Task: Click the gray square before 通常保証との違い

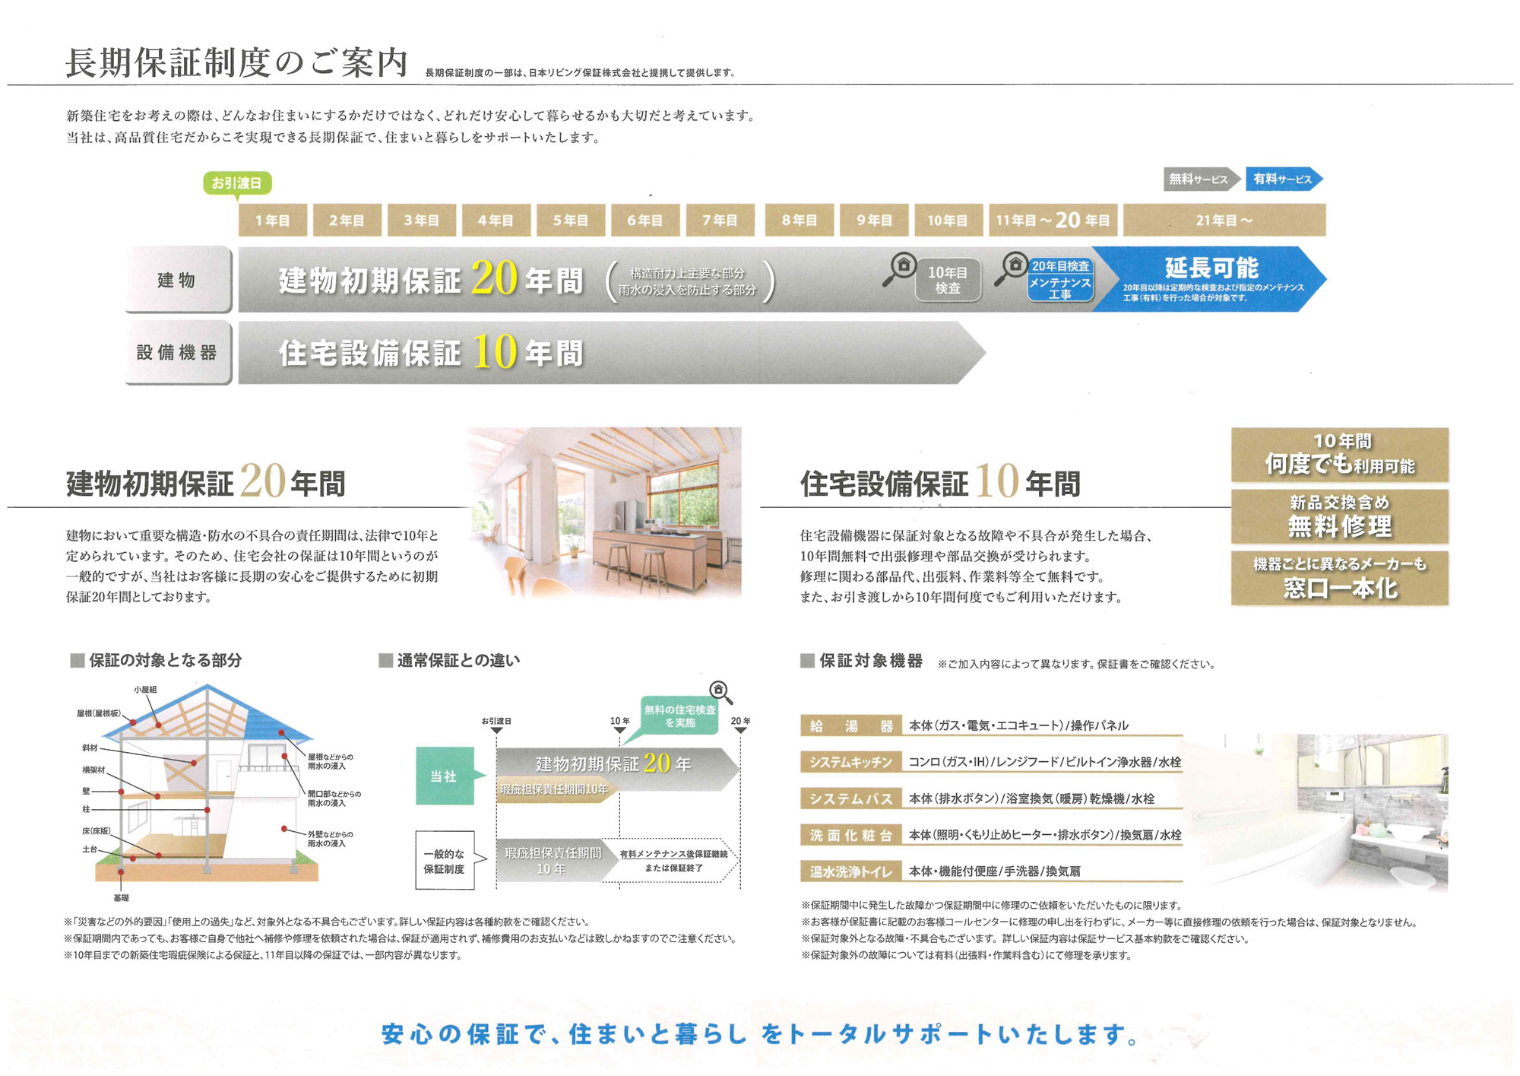Action: click(385, 660)
